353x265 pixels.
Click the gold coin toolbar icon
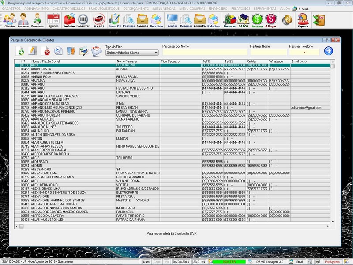click(287, 20)
